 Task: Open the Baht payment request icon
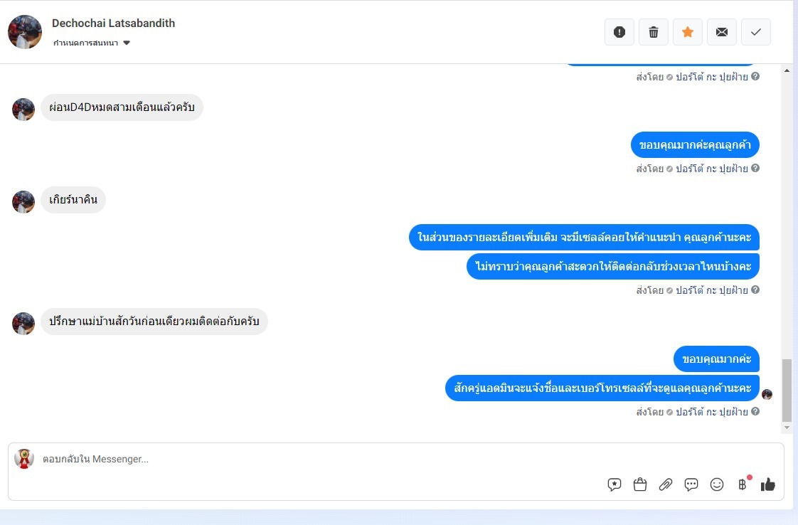(742, 484)
